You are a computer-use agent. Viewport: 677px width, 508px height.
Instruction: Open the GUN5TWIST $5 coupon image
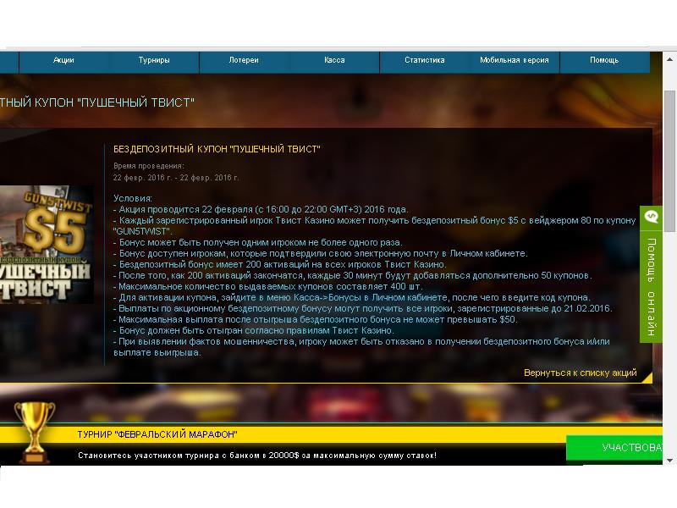coord(47,245)
